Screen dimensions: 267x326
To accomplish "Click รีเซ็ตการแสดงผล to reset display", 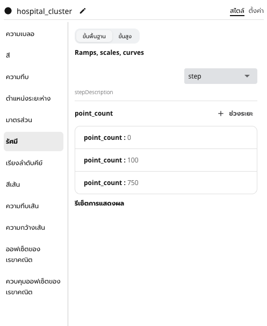I will pos(99,203).
